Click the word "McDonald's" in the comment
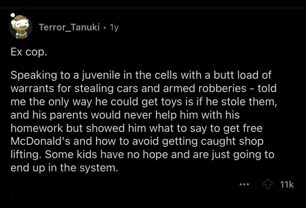Viewport: 306px width, 208px height. [40, 141]
